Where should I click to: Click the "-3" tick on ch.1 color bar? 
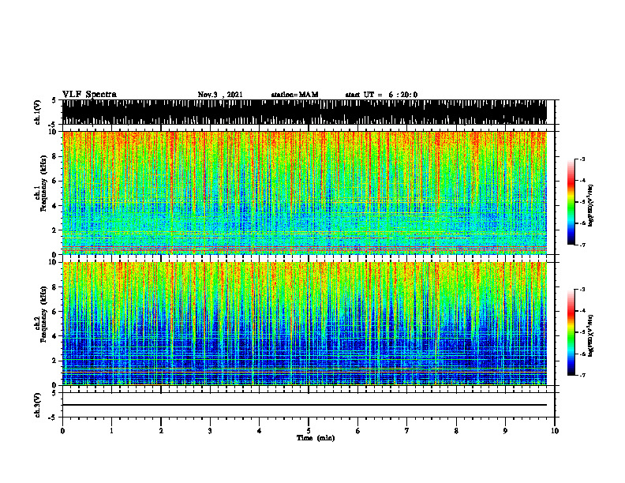coord(582,159)
